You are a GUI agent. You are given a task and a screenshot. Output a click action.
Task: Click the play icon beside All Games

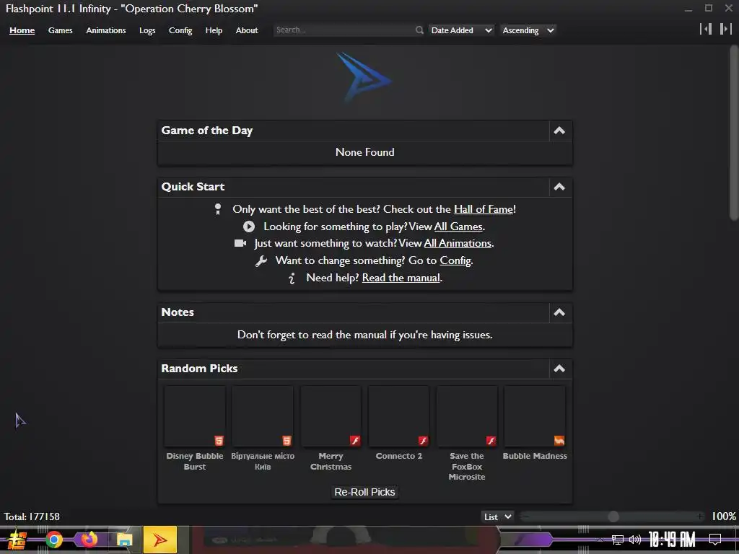point(249,227)
